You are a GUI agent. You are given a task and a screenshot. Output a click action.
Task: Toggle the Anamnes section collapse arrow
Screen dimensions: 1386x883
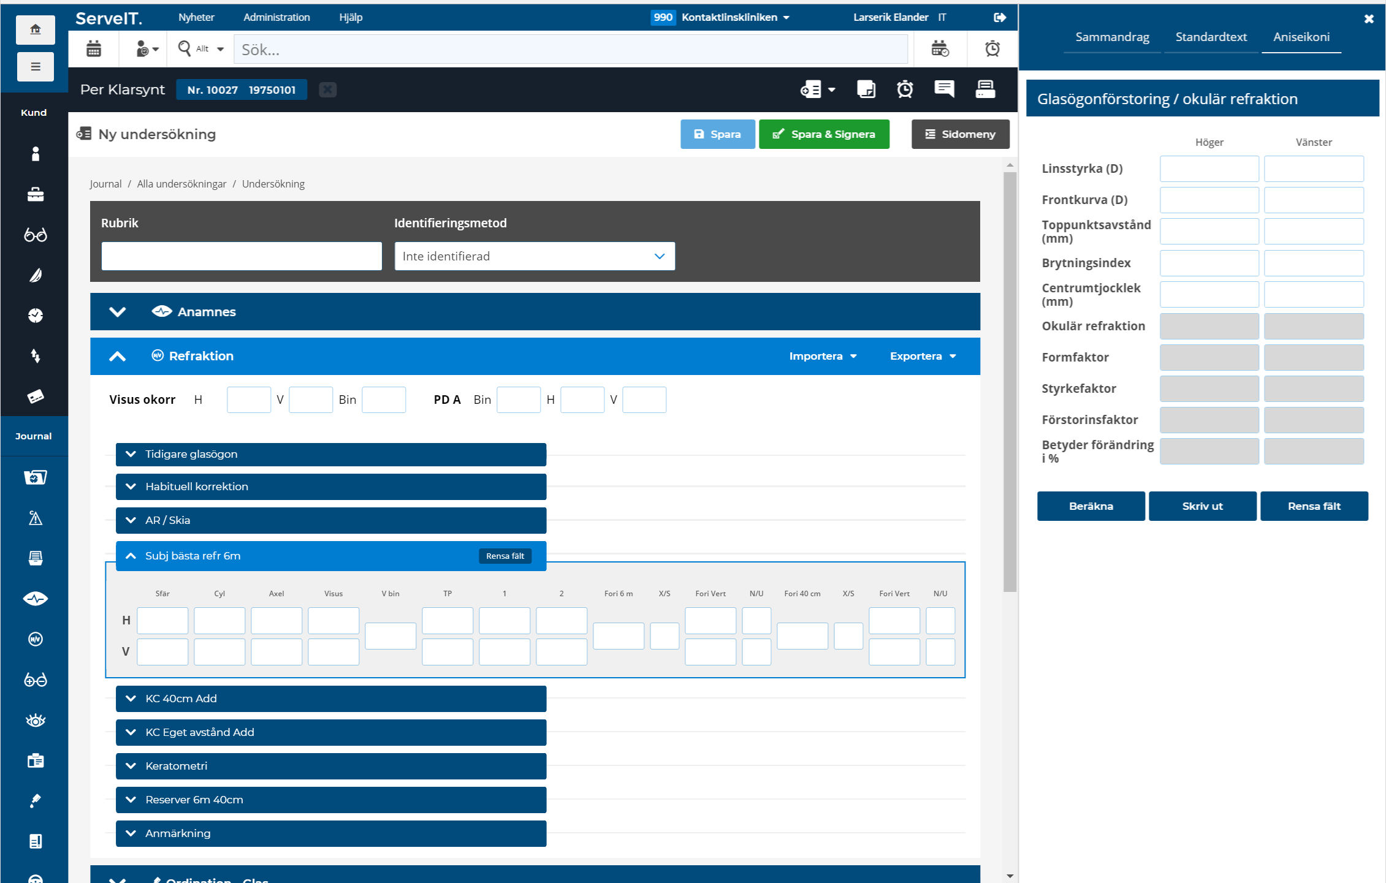119,311
